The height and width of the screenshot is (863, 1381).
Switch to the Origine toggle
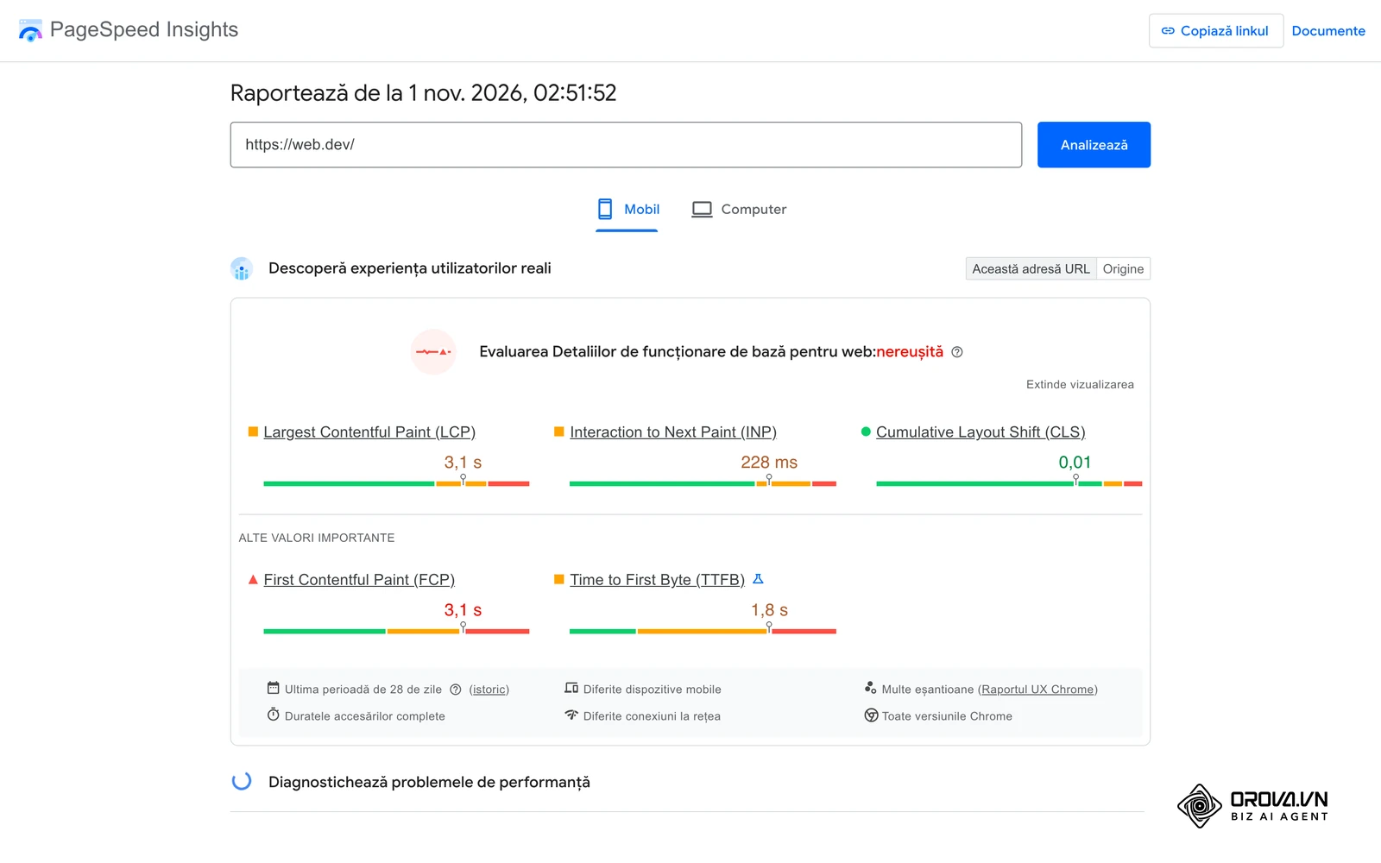coord(1123,269)
